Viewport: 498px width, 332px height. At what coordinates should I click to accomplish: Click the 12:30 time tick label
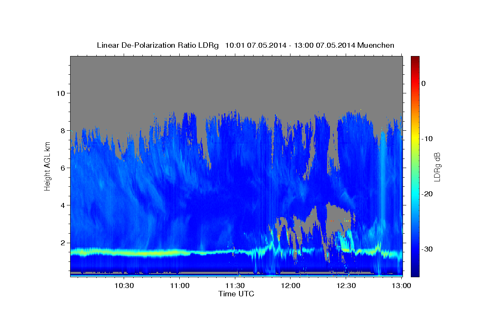click(x=346, y=286)
